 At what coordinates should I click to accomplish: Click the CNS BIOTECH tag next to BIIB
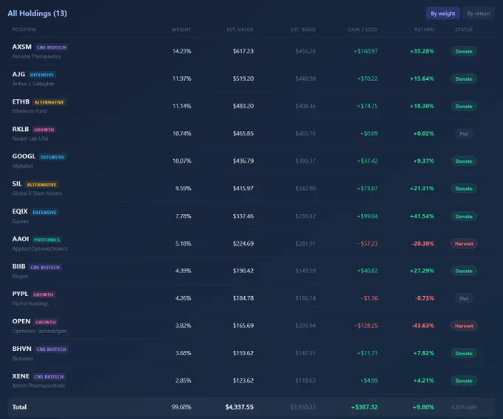(x=45, y=267)
